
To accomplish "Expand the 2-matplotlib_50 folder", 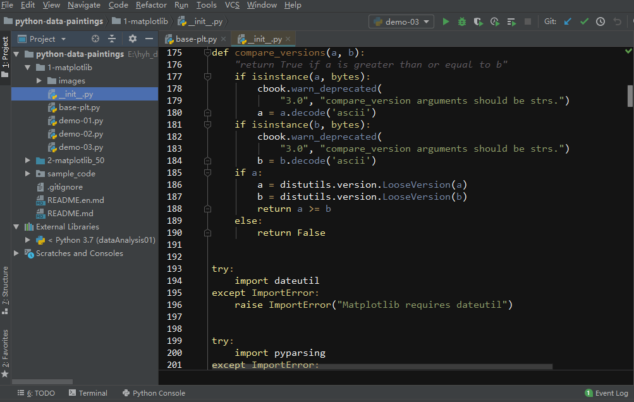I will [x=27, y=160].
